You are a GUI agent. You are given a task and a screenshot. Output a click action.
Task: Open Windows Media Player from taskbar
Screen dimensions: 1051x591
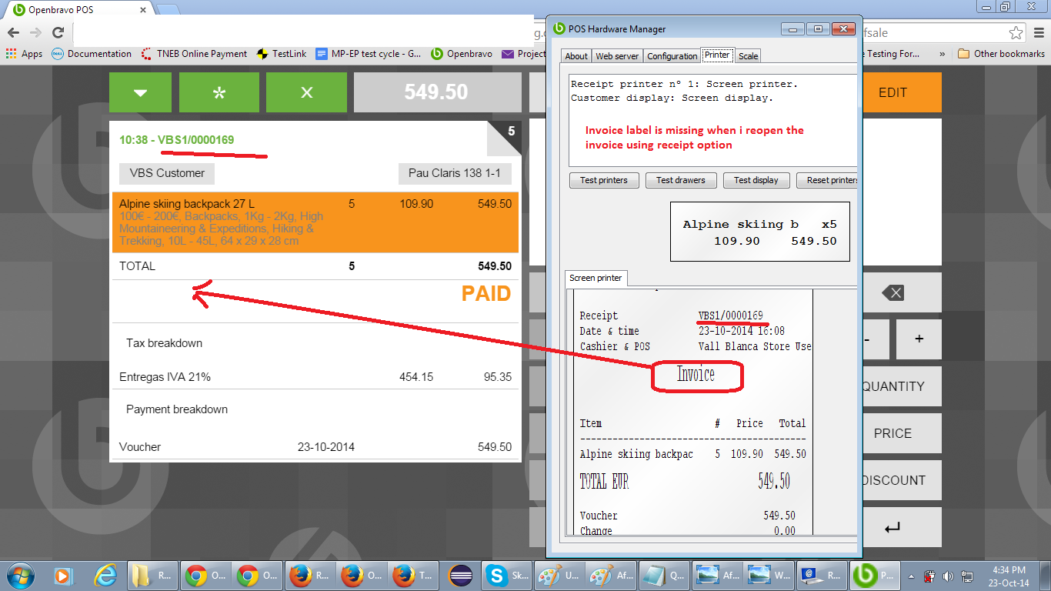point(64,575)
